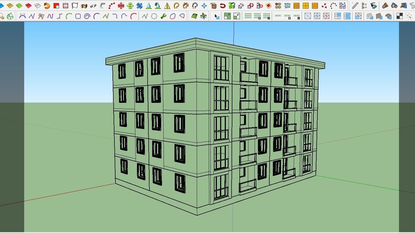This screenshot has width=415, height=233.
Task: Select the orange diagonally hatched square icon
Action: (x=297, y=6)
